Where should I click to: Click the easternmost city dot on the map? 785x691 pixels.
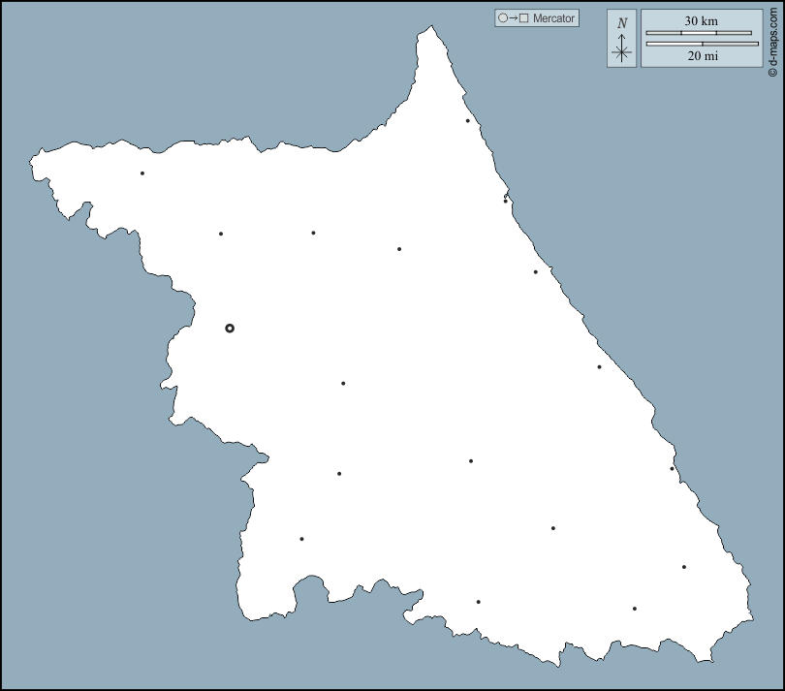684,567
